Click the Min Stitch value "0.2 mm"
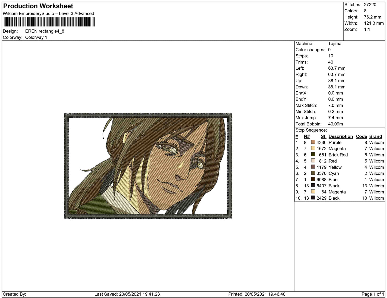Viewport: 387px width, 298px height. coord(336,111)
